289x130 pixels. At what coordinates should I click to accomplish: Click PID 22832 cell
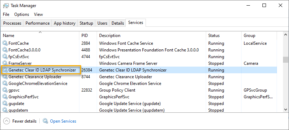click(x=87, y=90)
